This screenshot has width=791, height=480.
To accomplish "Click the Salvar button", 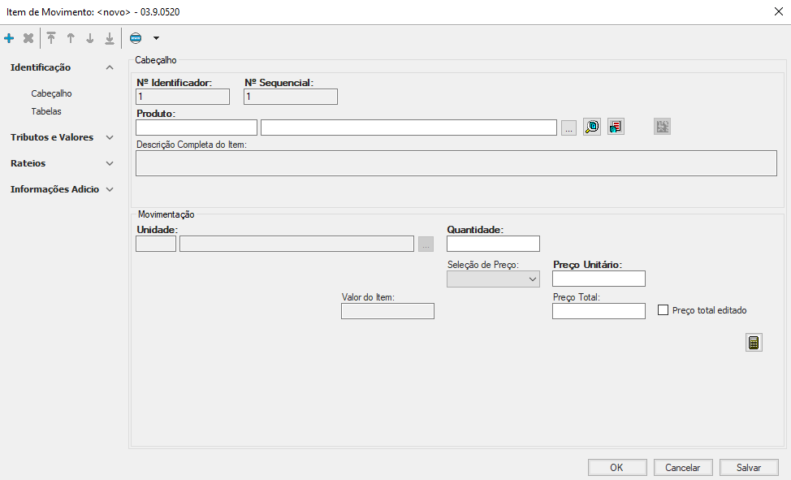I will [x=748, y=468].
